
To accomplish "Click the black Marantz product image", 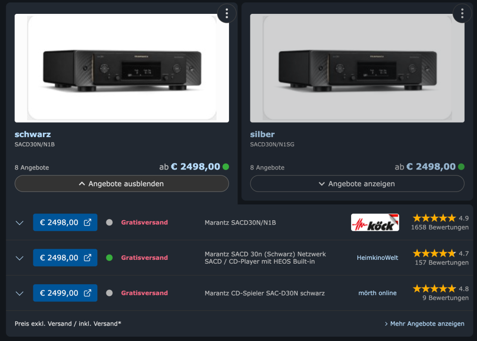I will [122, 68].
